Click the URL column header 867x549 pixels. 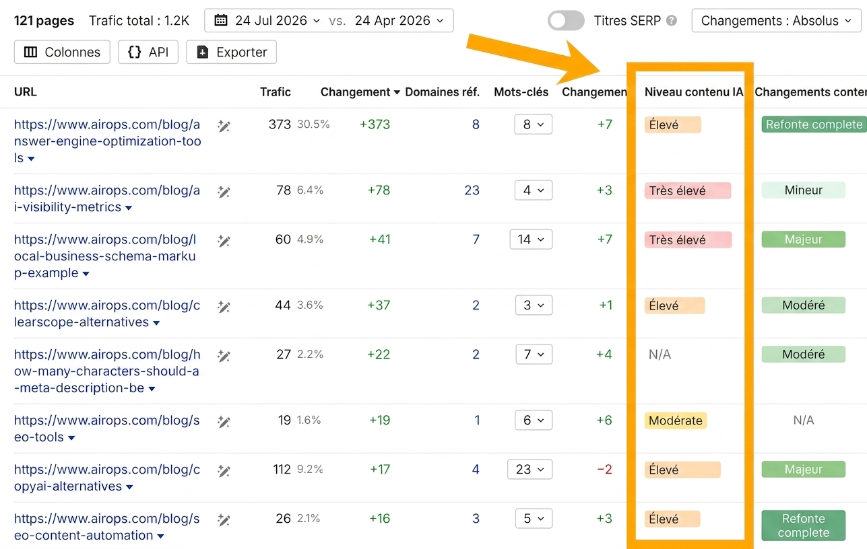[x=26, y=92]
